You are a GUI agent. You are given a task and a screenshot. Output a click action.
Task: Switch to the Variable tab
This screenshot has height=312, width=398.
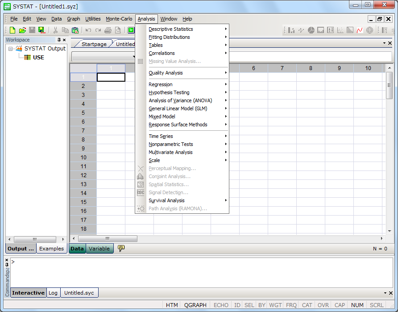tap(99, 249)
